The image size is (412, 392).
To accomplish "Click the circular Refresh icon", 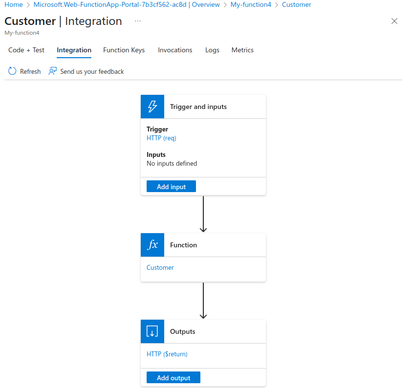I will (x=12, y=71).
